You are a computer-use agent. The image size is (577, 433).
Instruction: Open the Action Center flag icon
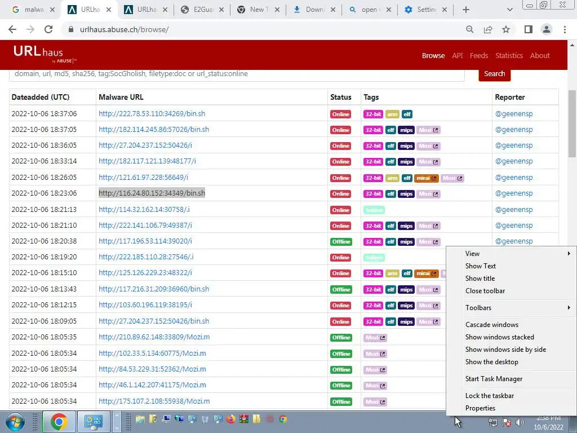[x=507, y=423]
